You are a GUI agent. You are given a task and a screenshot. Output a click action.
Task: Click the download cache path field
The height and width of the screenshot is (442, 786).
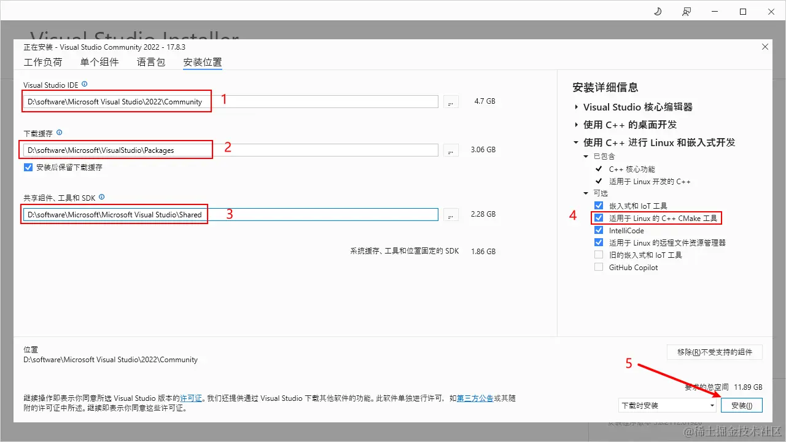[231, 150]
